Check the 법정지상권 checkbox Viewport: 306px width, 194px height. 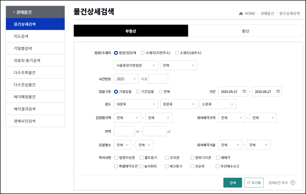coord(116,158)
